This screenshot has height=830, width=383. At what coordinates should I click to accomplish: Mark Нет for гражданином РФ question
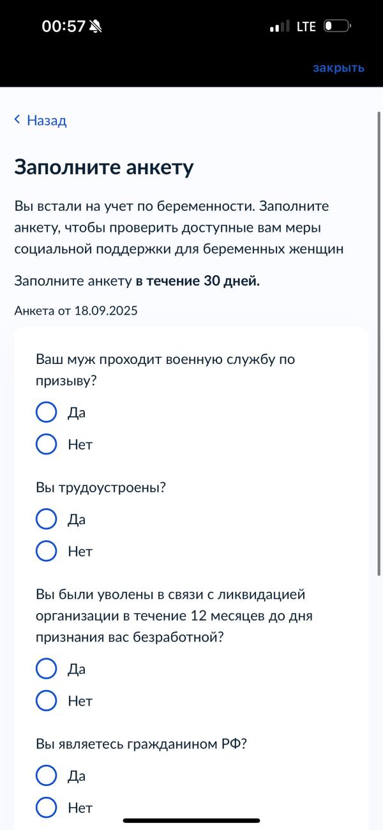47,808
